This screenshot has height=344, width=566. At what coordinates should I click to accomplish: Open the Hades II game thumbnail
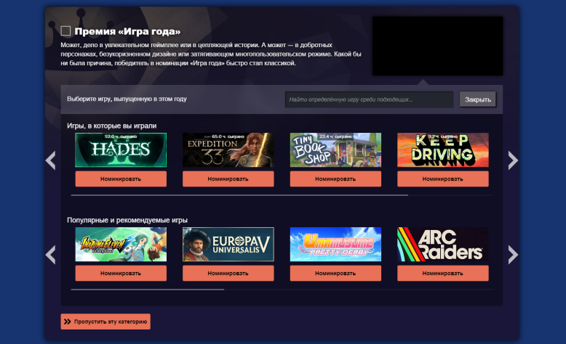point(121,150)
